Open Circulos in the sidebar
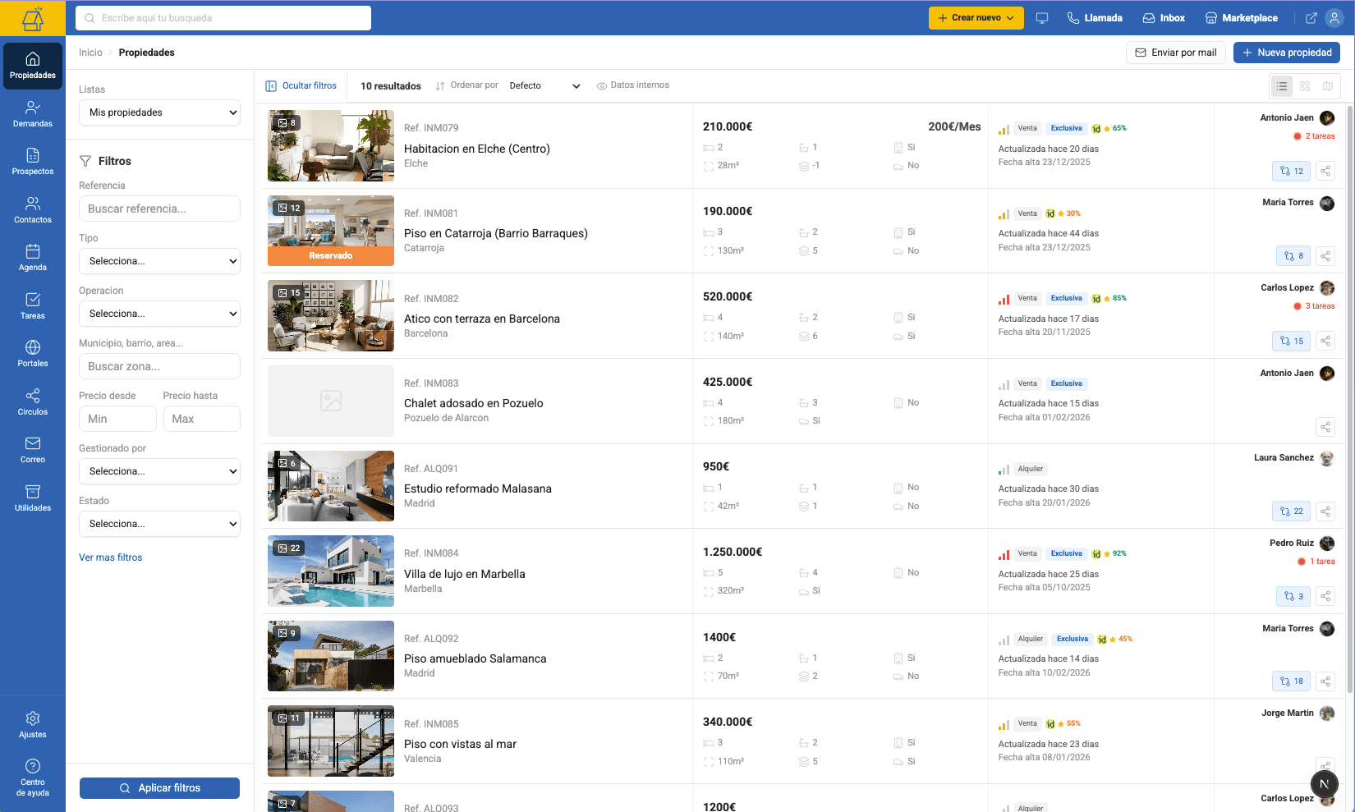 click(33, 402)
